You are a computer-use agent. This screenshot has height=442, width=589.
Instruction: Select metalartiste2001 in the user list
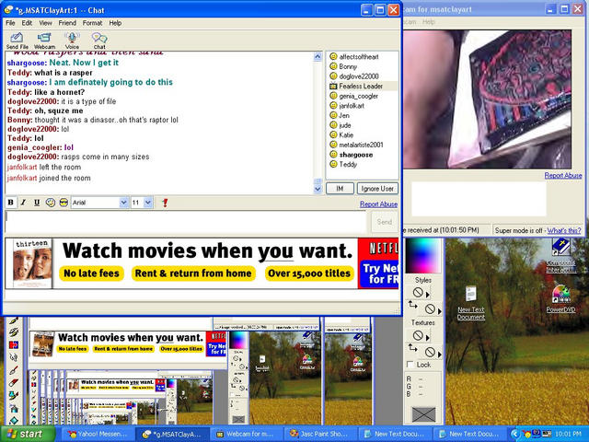[x=362, y=145]
